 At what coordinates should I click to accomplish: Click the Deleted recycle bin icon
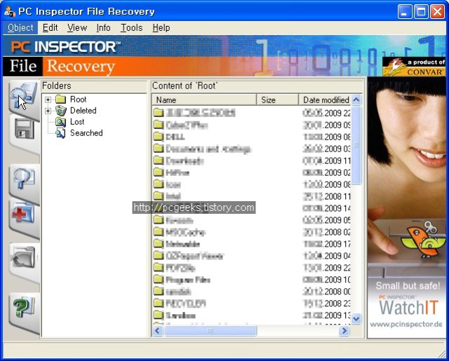pos(60,111)
